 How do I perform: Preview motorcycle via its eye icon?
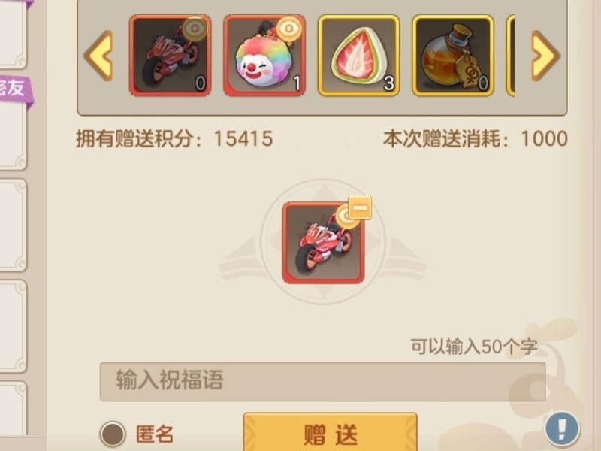coord(195,29)
